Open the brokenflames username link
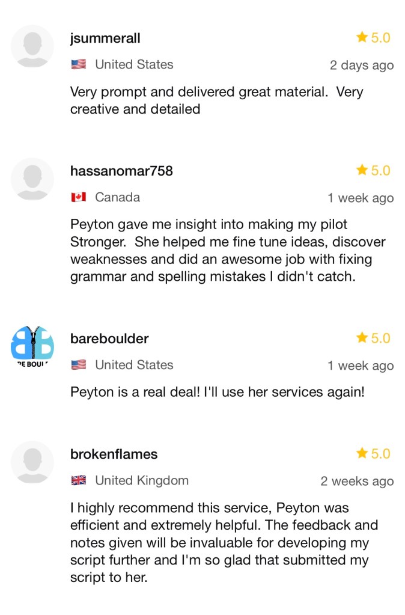 click(114, 454)
